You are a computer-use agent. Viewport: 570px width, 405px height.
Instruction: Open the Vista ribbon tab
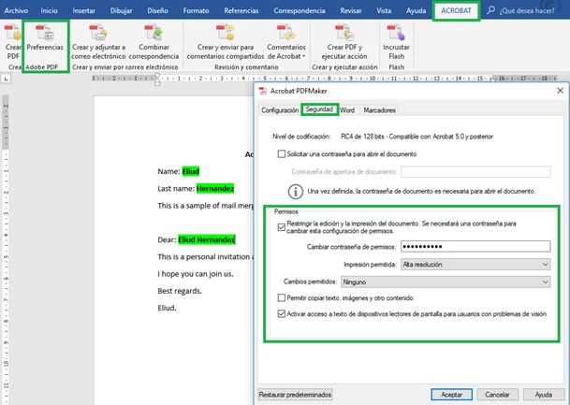coord(384,10)
